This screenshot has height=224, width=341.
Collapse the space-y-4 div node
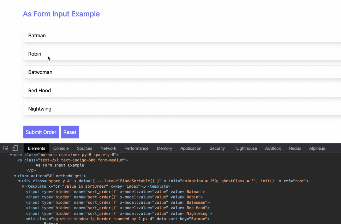click(x=19, y=181)
